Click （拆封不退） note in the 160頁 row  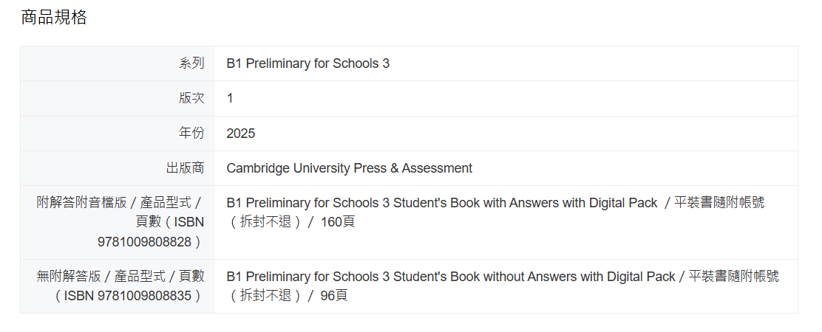(x=265, y=221)
